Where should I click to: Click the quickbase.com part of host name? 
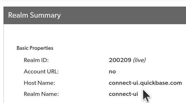(161, 83)
